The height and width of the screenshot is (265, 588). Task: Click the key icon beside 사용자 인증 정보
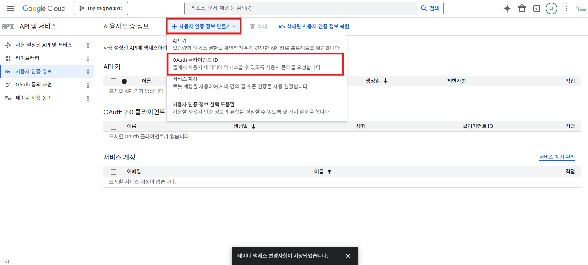(8, 72)
